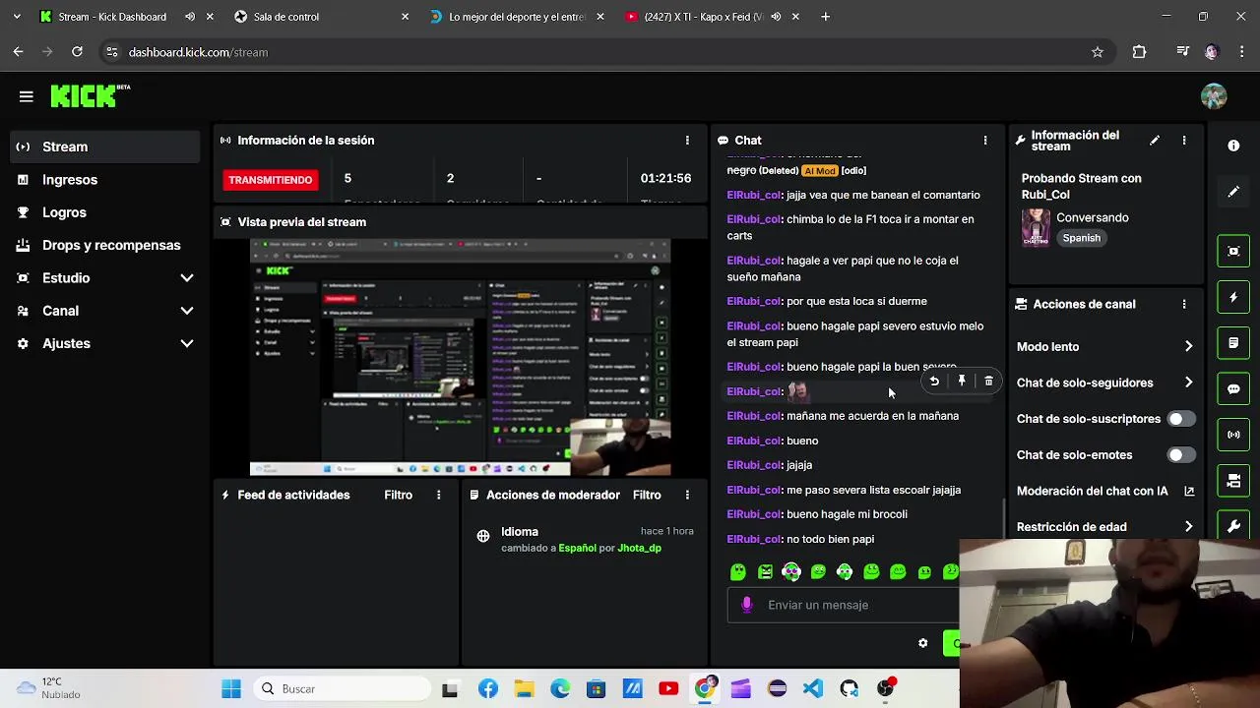Open the Chat panel three-dot menu
The image size is (1260, 708).
click(985, 141)
